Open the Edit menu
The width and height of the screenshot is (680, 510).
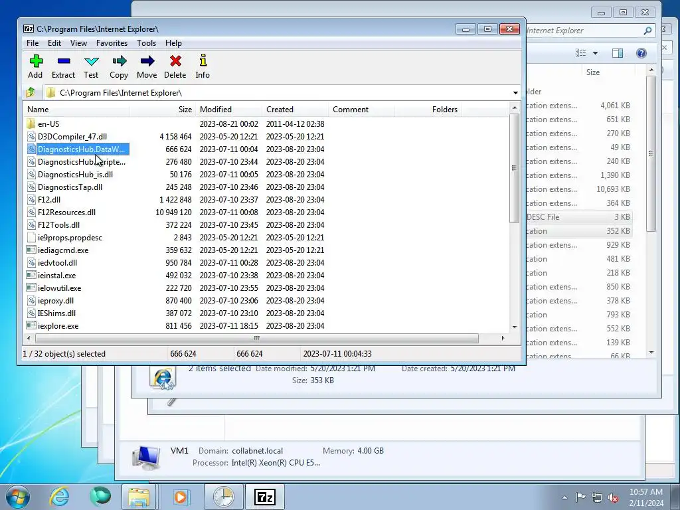tap(54, 43)
